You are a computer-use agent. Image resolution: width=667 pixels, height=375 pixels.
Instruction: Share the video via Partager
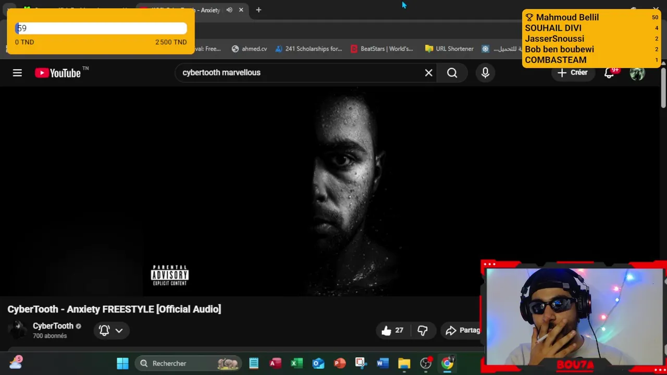(462, 330)
